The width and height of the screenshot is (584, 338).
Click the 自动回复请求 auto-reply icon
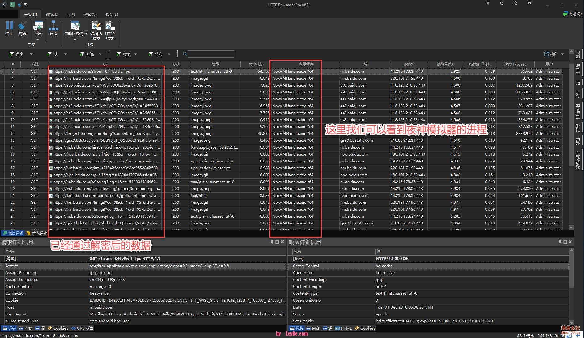75,25
